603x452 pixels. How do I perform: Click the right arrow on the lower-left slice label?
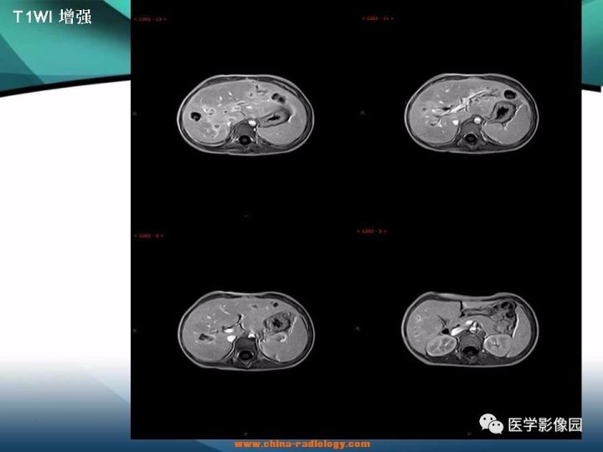pos(162,235)
